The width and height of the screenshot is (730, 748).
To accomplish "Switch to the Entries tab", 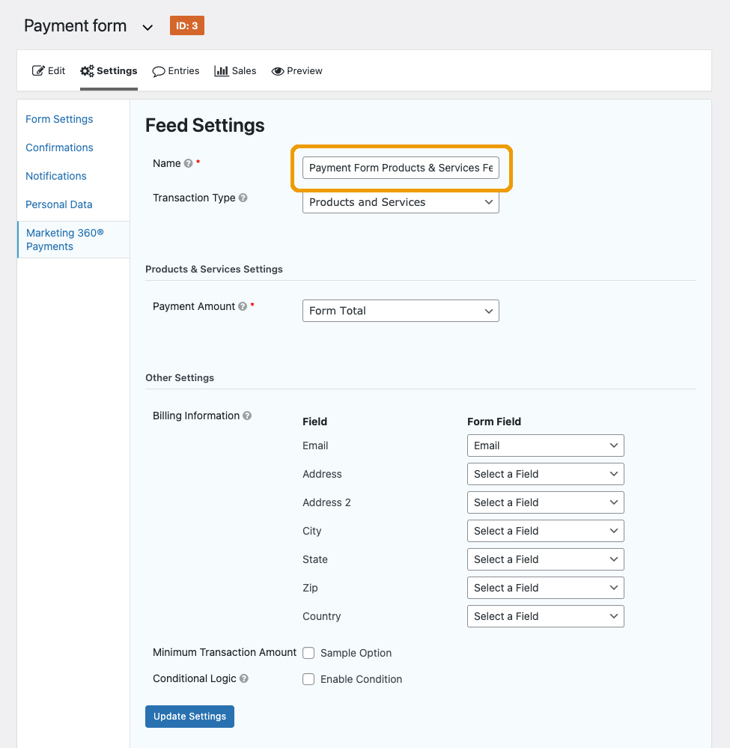I will pos(176,71).
